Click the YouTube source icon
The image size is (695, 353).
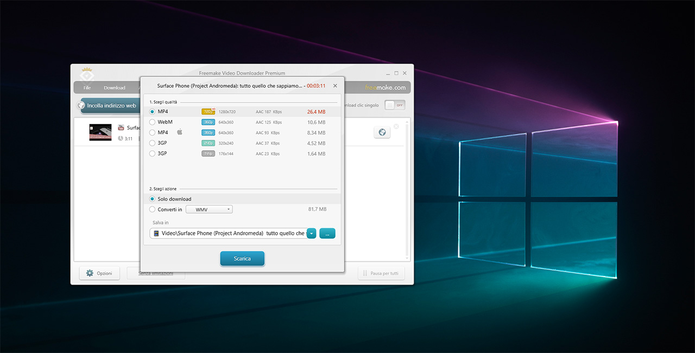tap(121, 128)
